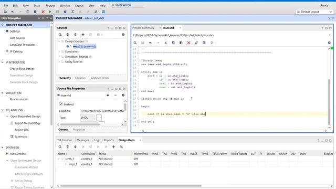Select mux(rtl) (mux.vhd) source file
336x189 pixels.
[84, 46]
